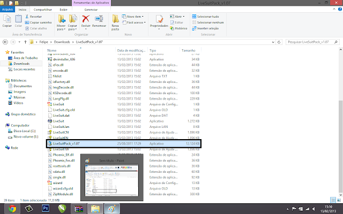
Task: Click the Paint window preview thumbnail
Action: [x=112, y=180]
